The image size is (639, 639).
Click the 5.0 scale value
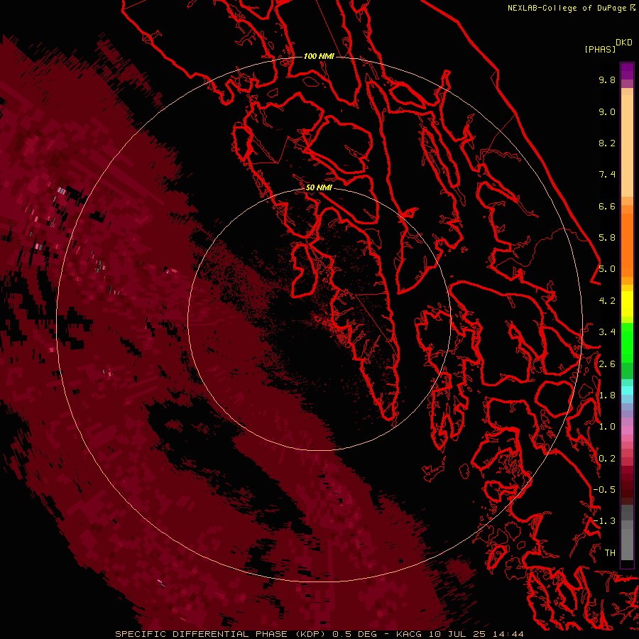(x=607, y=269)
